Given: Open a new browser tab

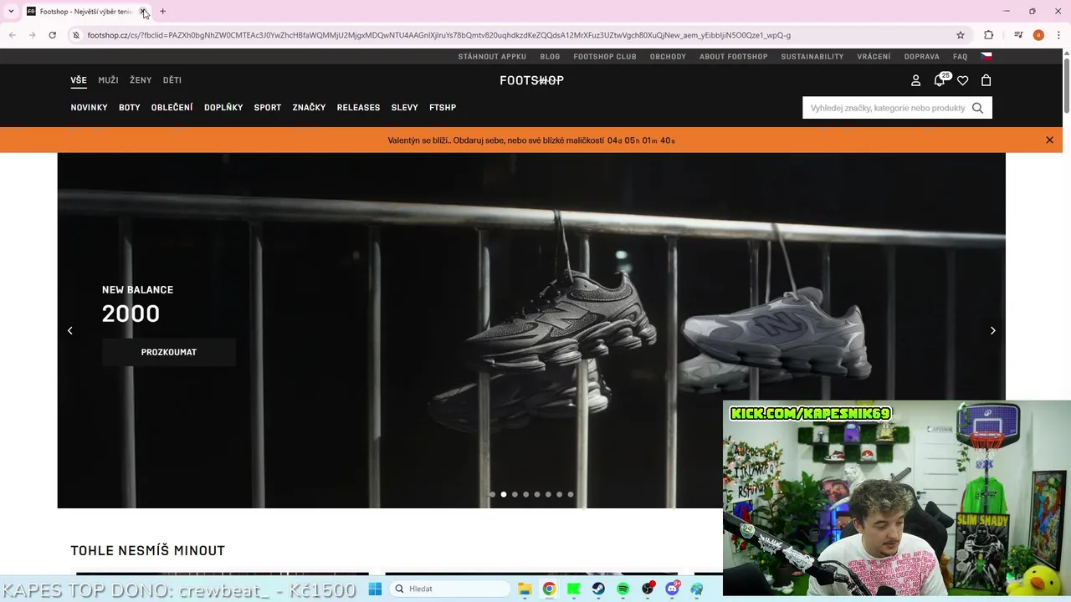Looking at the screenshot, I should tap(162, 12).
